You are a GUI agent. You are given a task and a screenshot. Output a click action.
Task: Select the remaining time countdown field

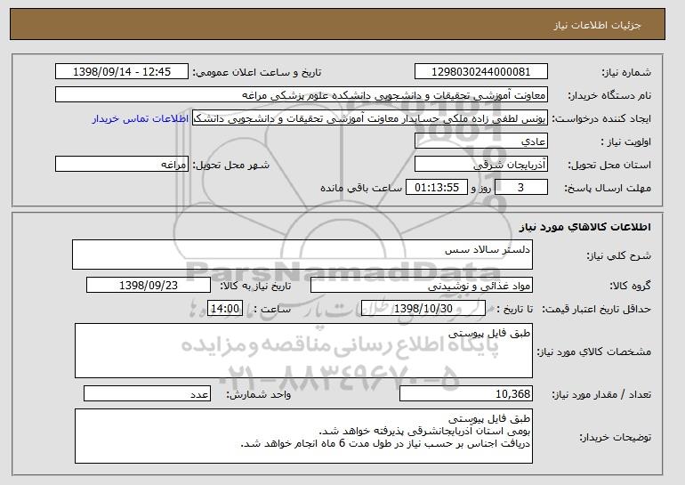[437, 188]
